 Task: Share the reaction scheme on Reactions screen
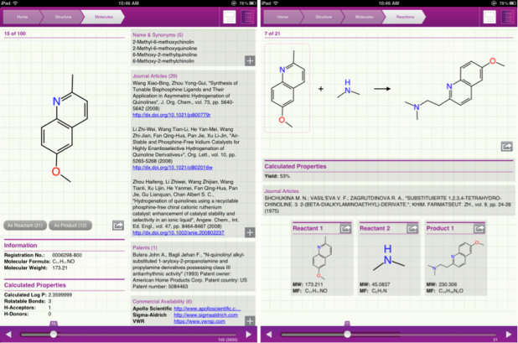click(x=507, y=146)
